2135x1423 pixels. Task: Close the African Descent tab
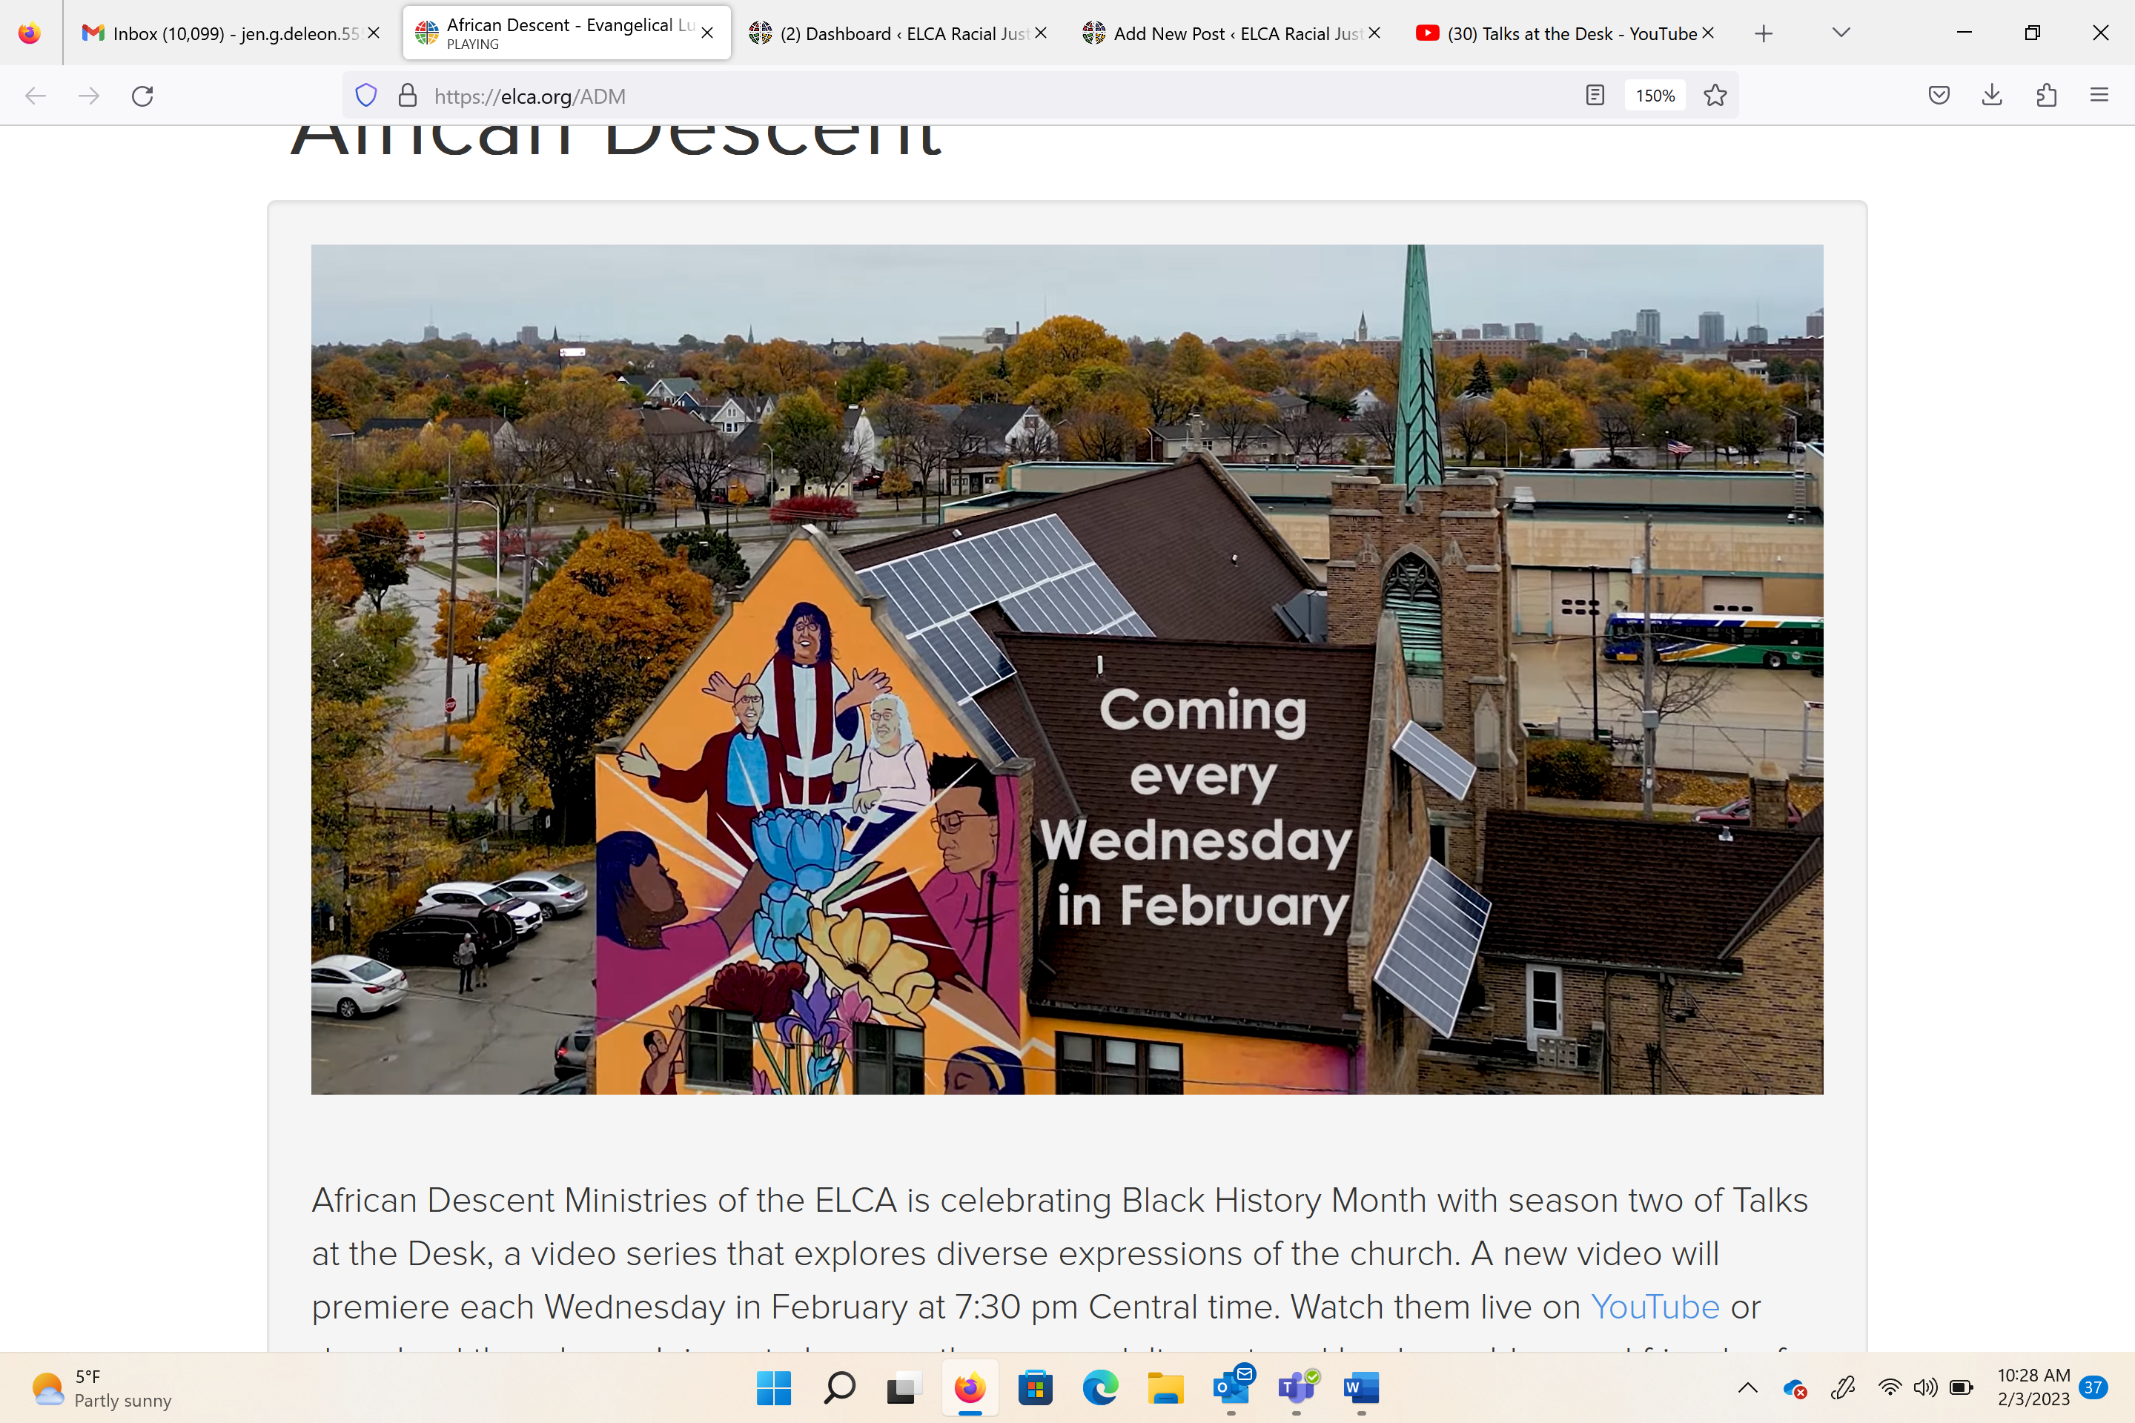click(x=707, y=33)
